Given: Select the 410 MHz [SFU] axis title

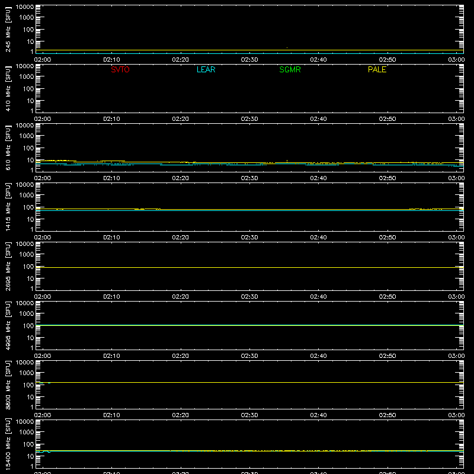Looking at the screenshot, I should pos(8,89).
